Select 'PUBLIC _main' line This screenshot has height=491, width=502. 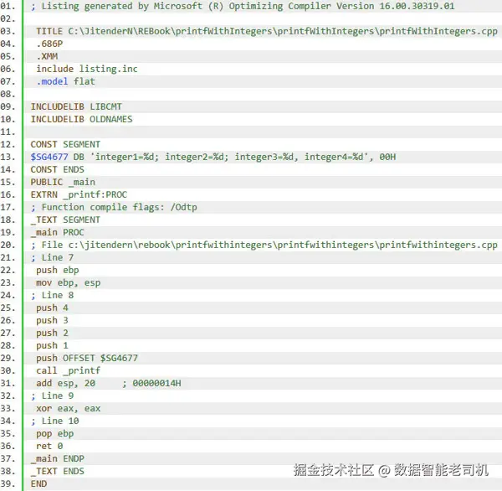click(63, 182)
